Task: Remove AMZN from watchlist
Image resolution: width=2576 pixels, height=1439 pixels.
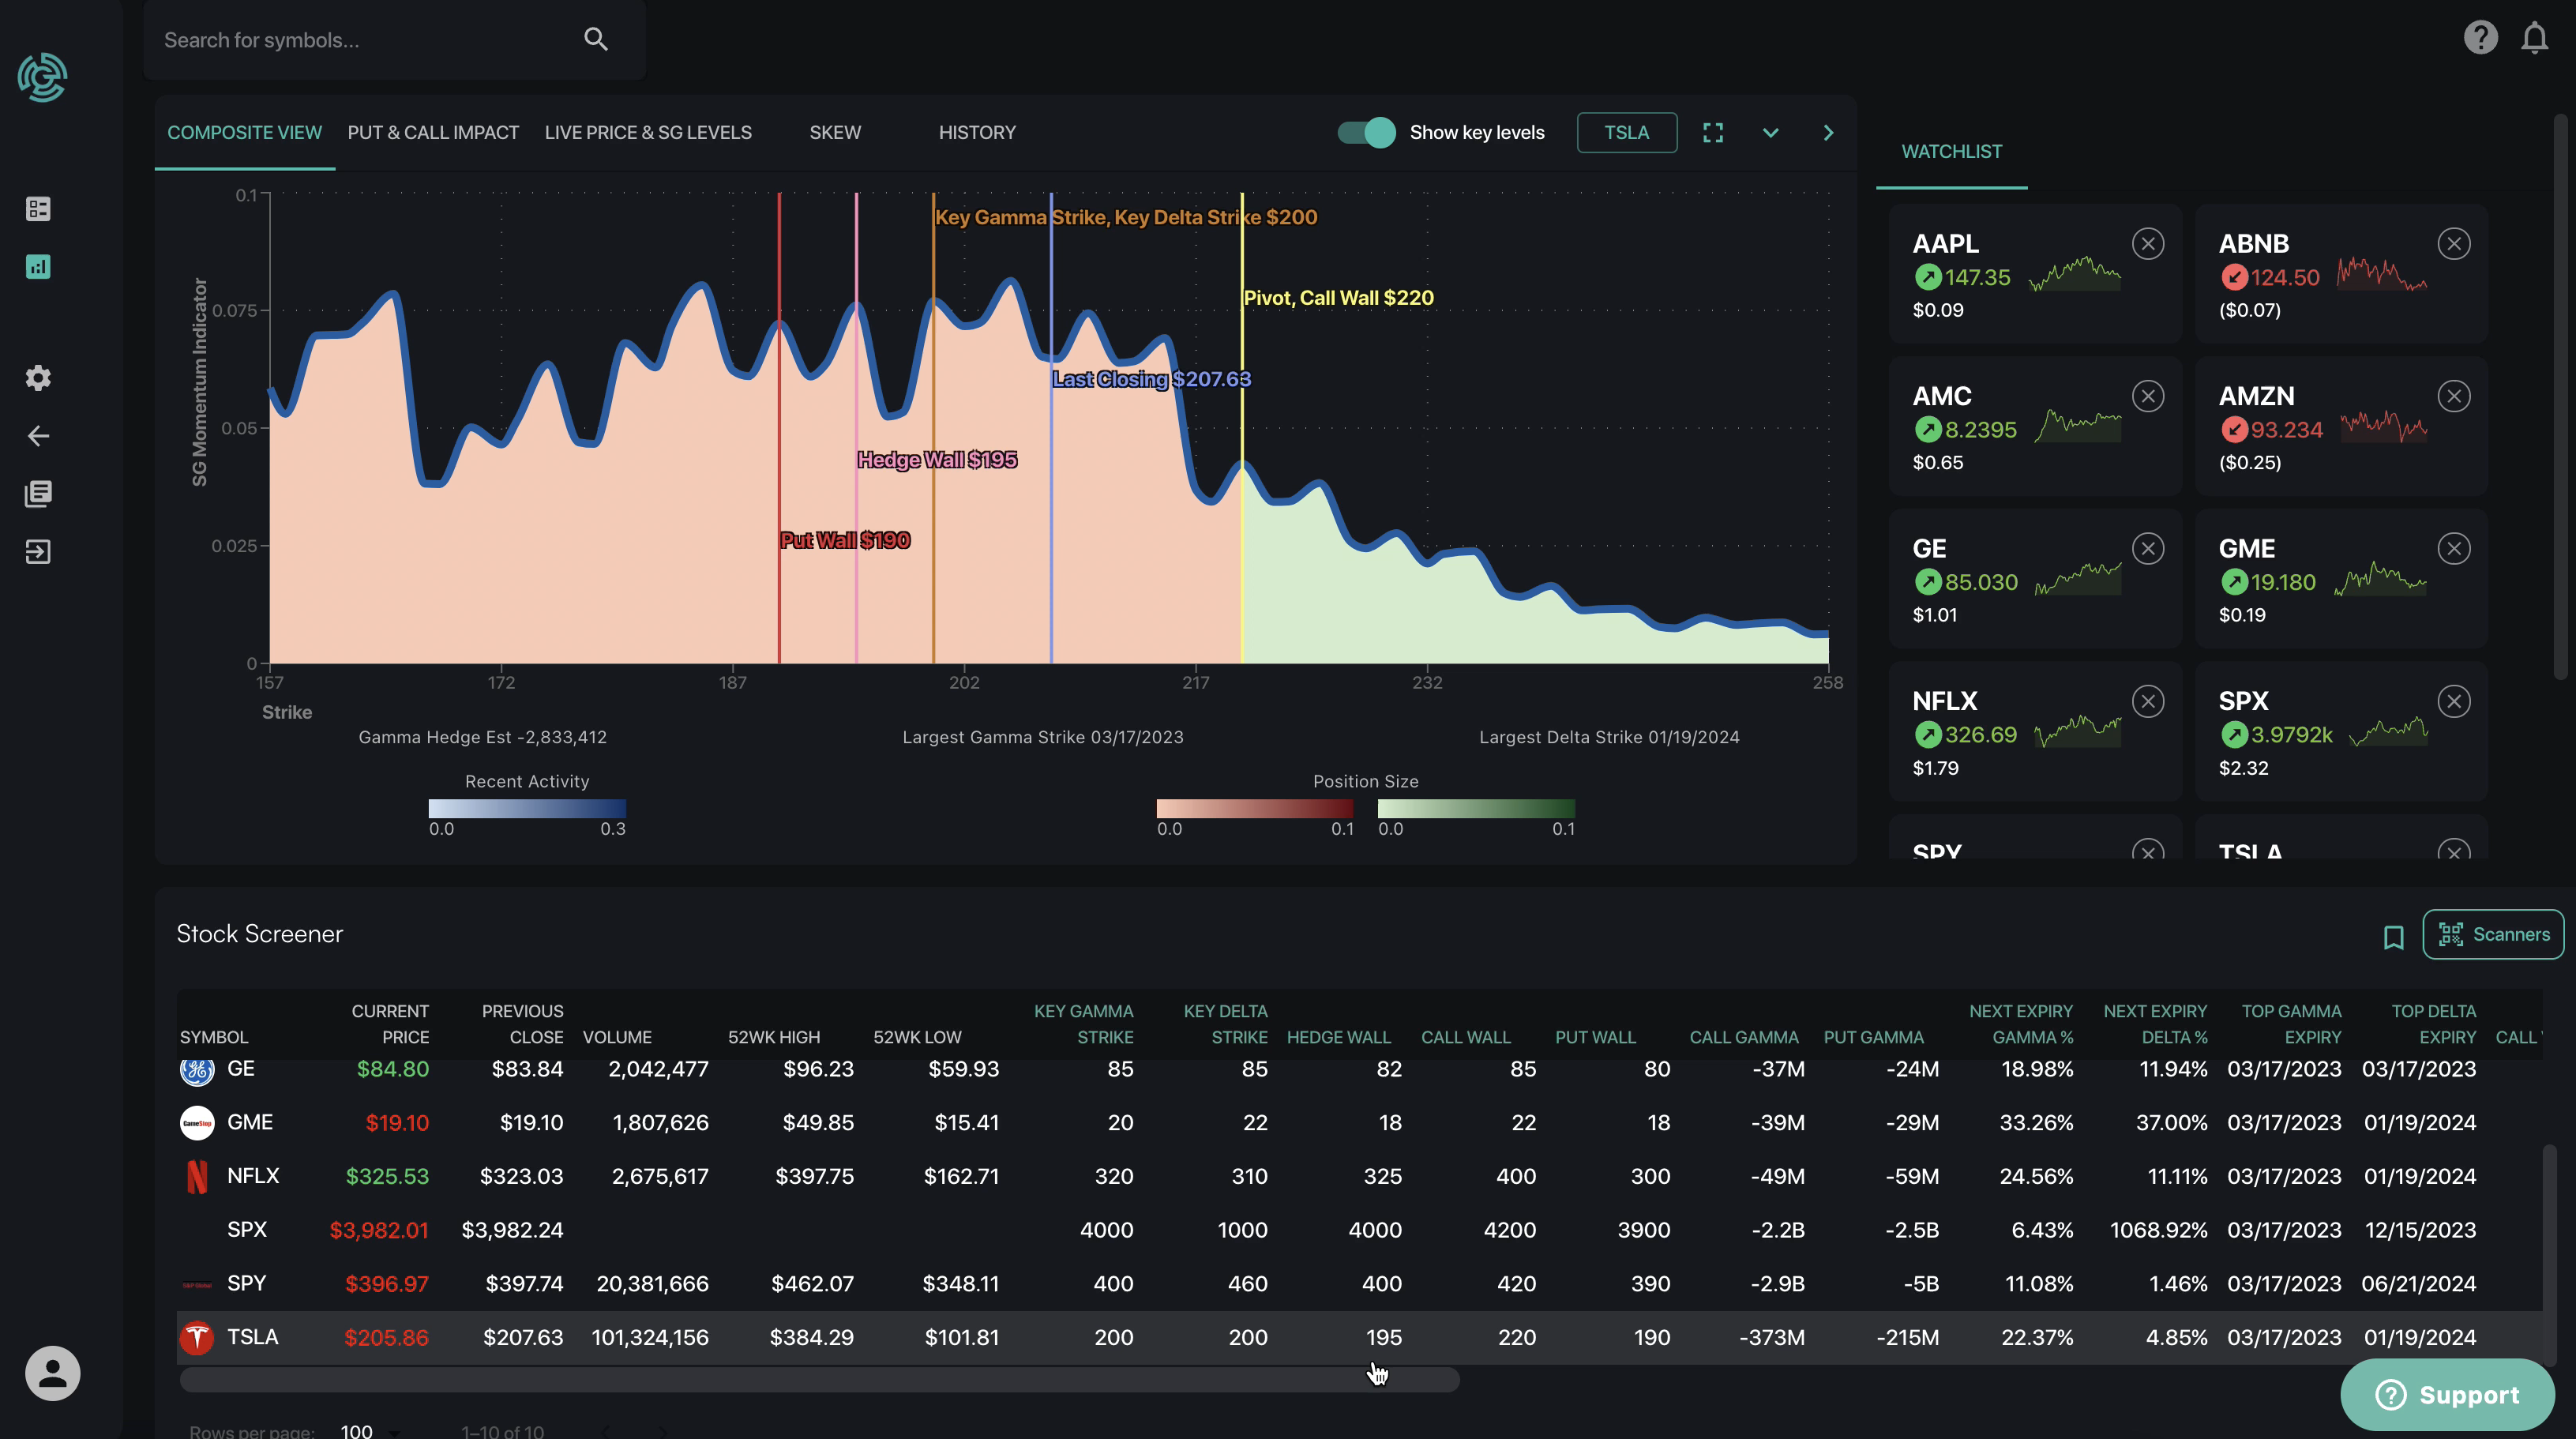Action: coord(2454,396)
